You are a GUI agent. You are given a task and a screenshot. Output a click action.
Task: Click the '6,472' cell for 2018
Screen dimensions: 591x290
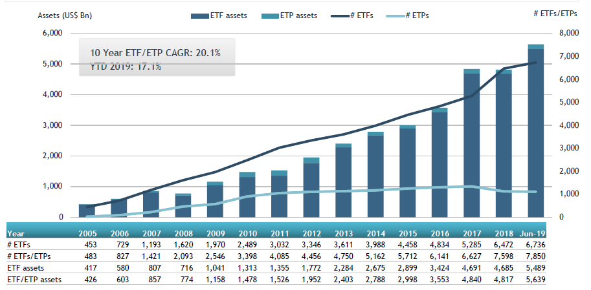point(504,245)
